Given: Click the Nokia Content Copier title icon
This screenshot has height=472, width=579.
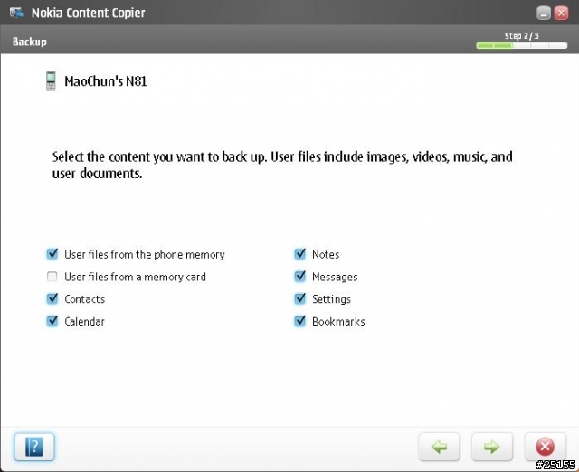Looking at the screenshot, I should click(16, 13).
